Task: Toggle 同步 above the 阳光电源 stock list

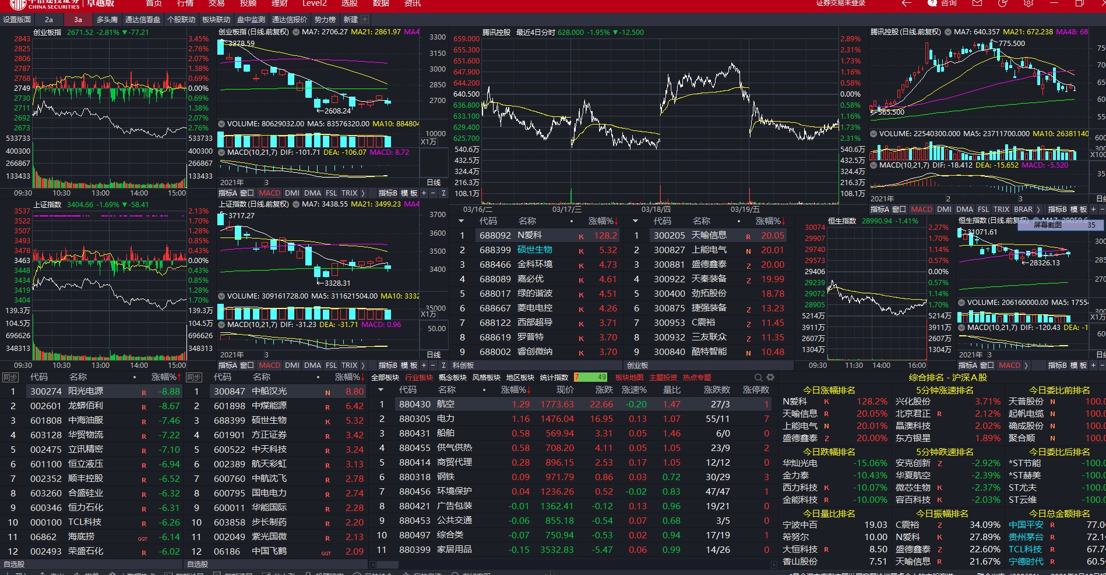Action: (10, 377)
